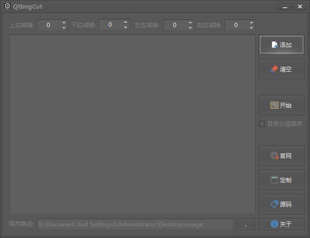Click the 定制 (Customize) button
This screenshot has height=238, width=310.
[281, 180]
